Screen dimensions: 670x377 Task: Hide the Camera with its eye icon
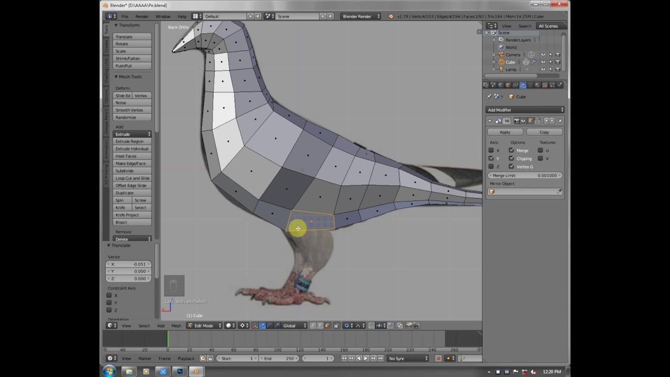point(543,54)
